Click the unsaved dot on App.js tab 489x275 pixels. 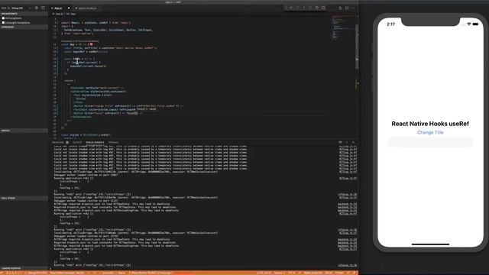[x=69, y=8]
